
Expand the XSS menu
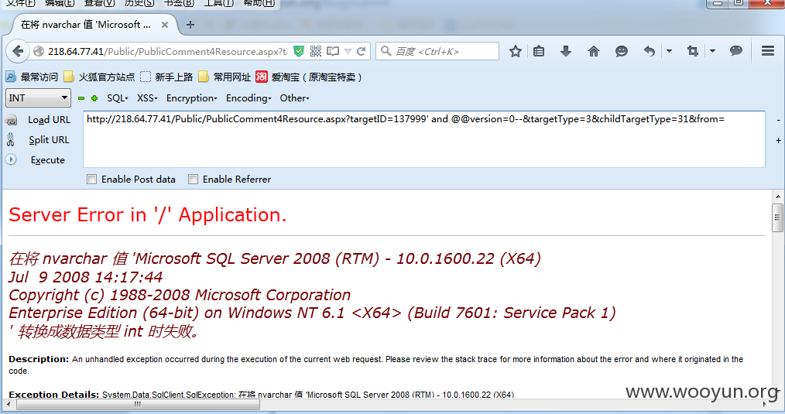[147, 98]
